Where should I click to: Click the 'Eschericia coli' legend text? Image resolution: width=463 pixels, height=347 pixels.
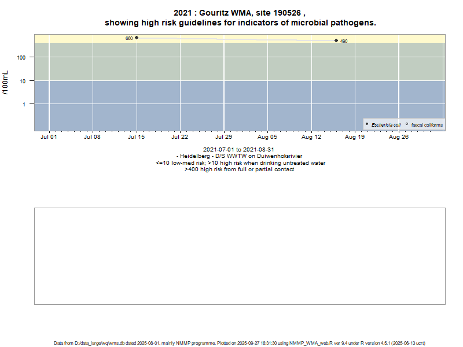click(x=386, y=125)
